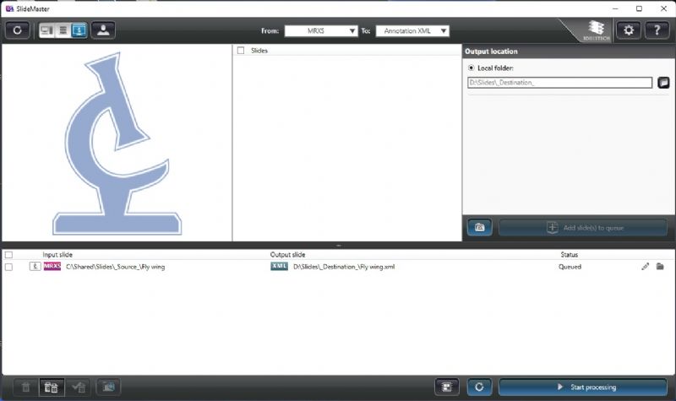This screenshot has width=676, height=401.
Task: Click the Slides list header label
Action: point(259,51)
